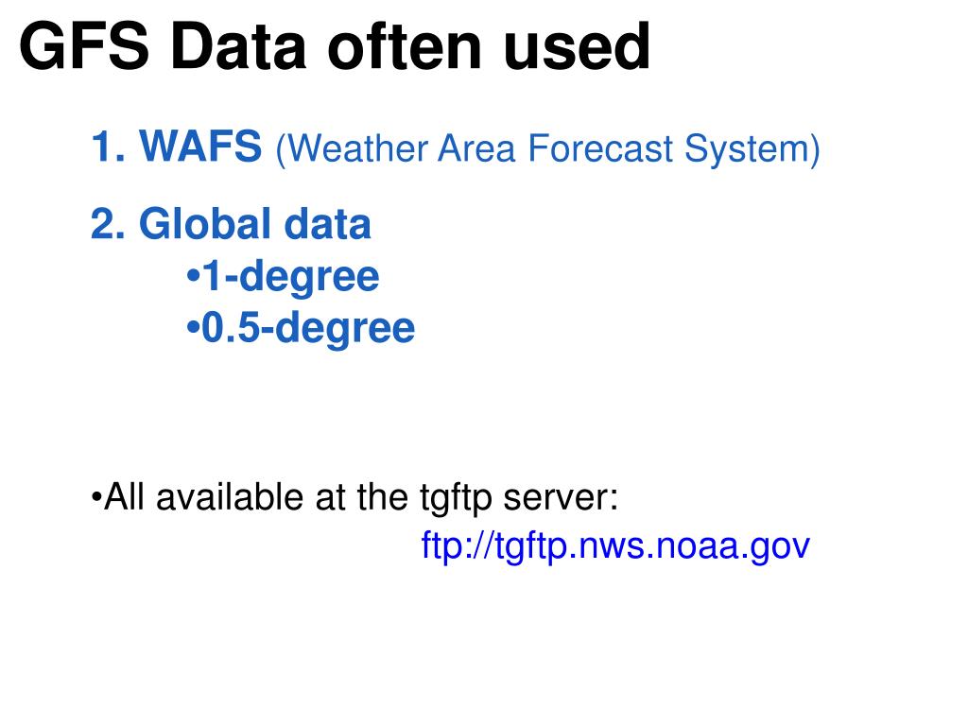Click the word Data in the title

(x=238, y=46)
